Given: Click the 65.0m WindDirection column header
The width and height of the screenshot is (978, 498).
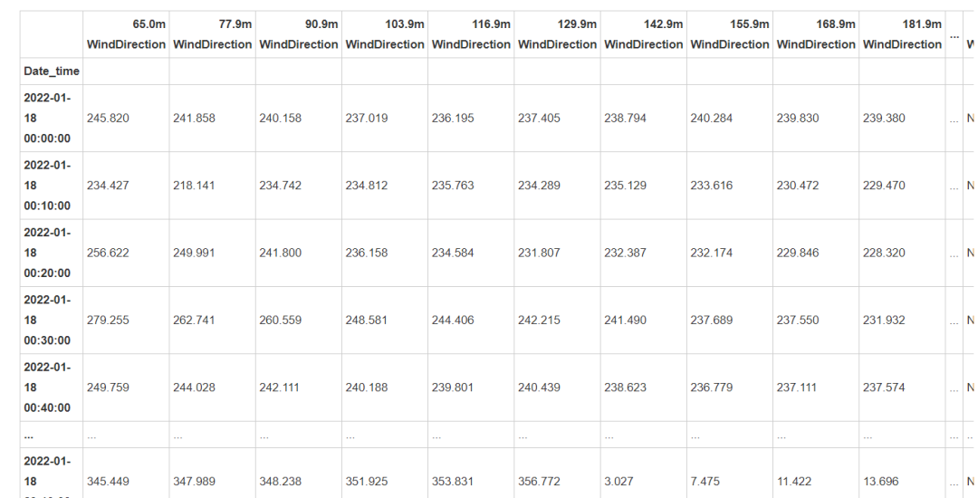Looking at the screenshot, I should pyautogui.click(x=126, y=34).
